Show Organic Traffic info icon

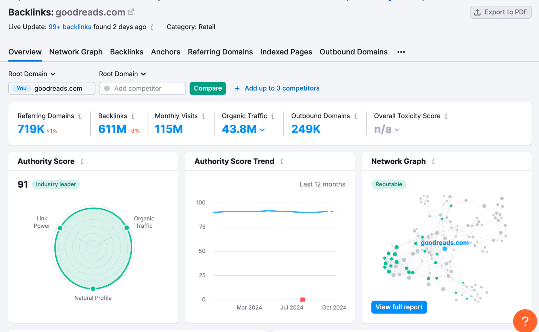click(273, 116)
